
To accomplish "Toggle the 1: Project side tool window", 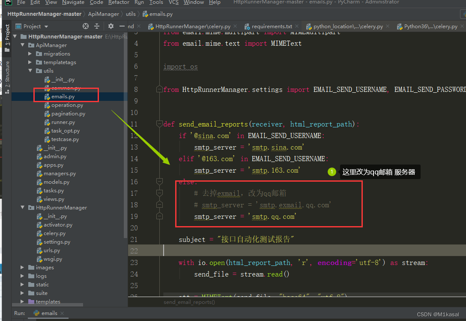I will click(7, 38).
